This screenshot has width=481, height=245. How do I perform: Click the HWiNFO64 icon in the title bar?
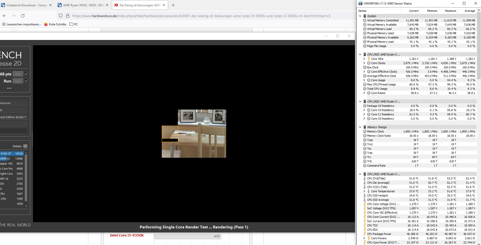click(360, 3)
